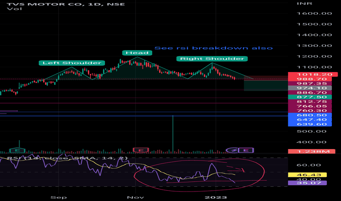Click the green 877.50 price label

coord(310,97)
